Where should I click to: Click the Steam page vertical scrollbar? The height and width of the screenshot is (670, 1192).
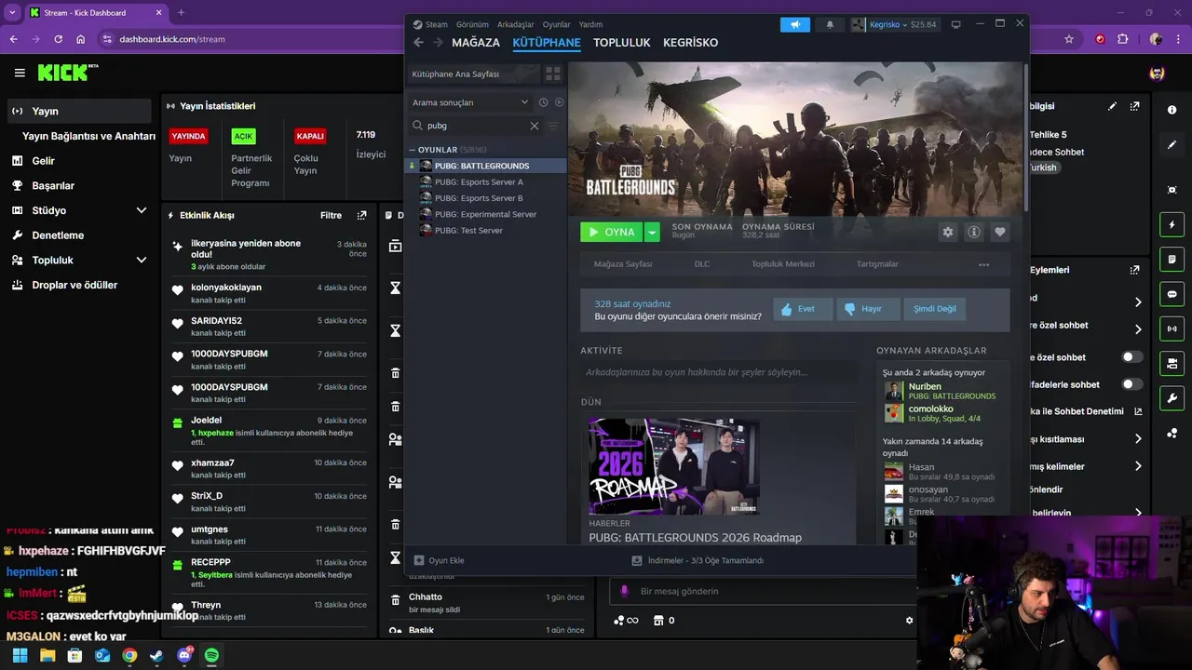point(1026,138)
